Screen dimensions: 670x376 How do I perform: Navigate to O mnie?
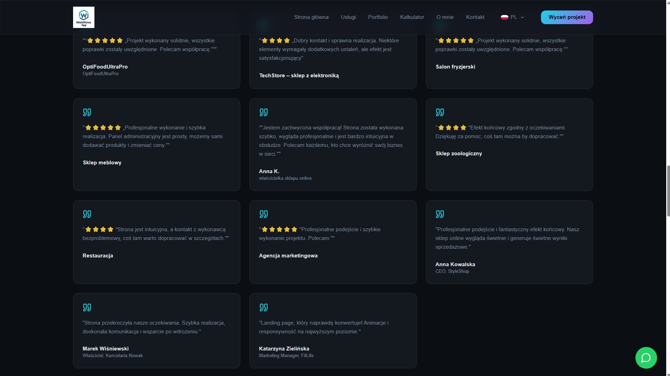(x=445, y=17)
